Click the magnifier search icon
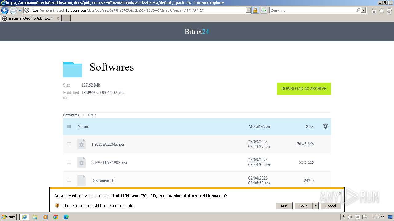Viewport: 394px width, 221px height. [x=358, y=10]
